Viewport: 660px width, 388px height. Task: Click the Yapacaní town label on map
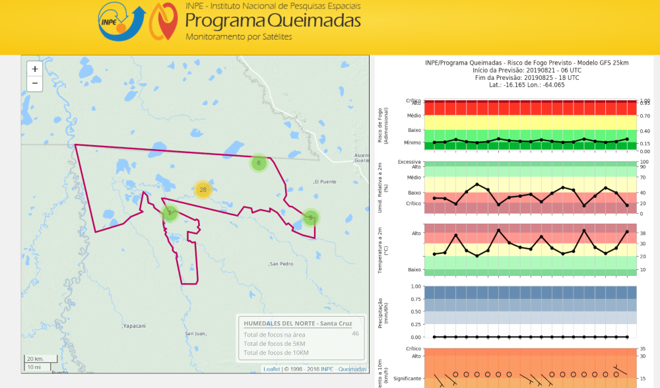pos(134,326)
